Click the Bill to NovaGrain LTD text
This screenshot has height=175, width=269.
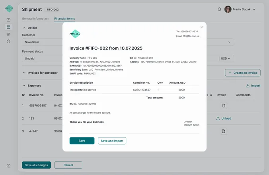point(141,58)
